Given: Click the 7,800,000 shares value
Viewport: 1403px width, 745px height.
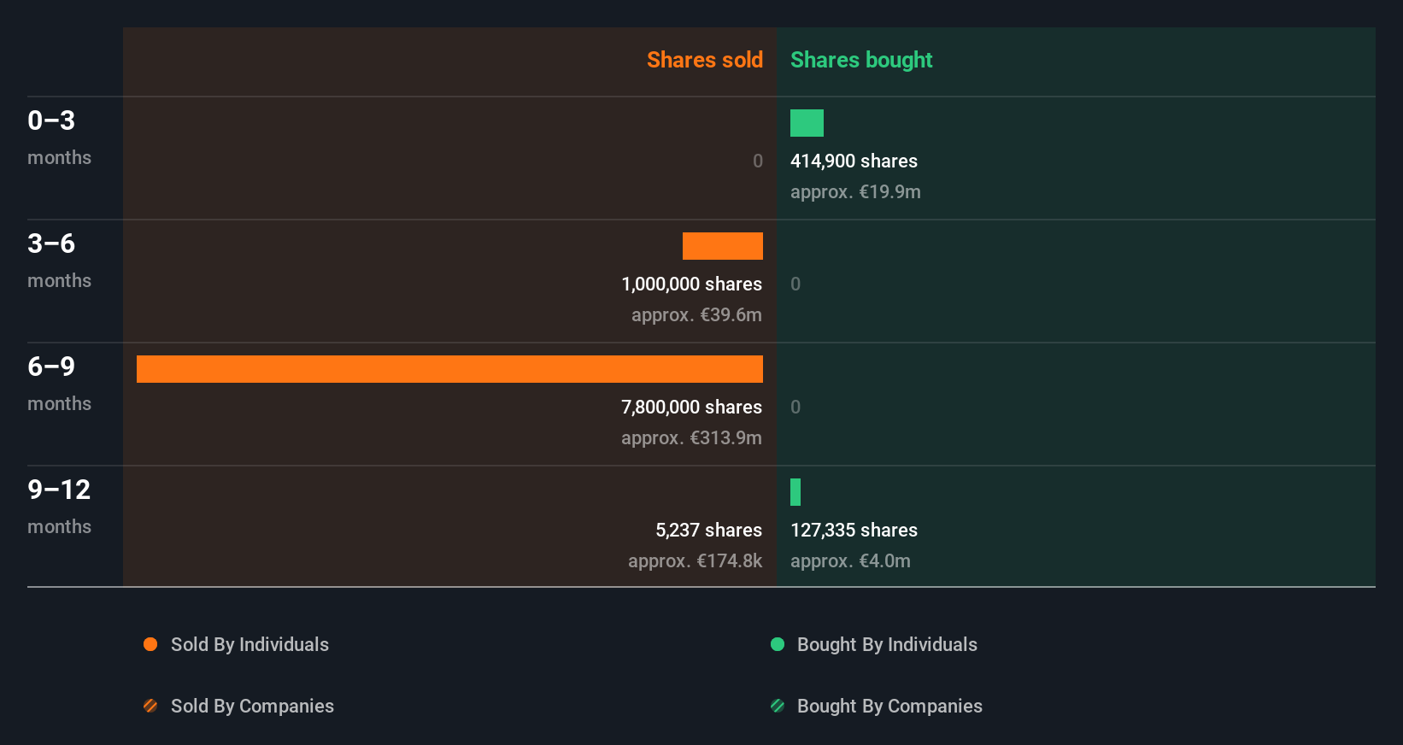Looking at the screenshot, I should (692, 408).
